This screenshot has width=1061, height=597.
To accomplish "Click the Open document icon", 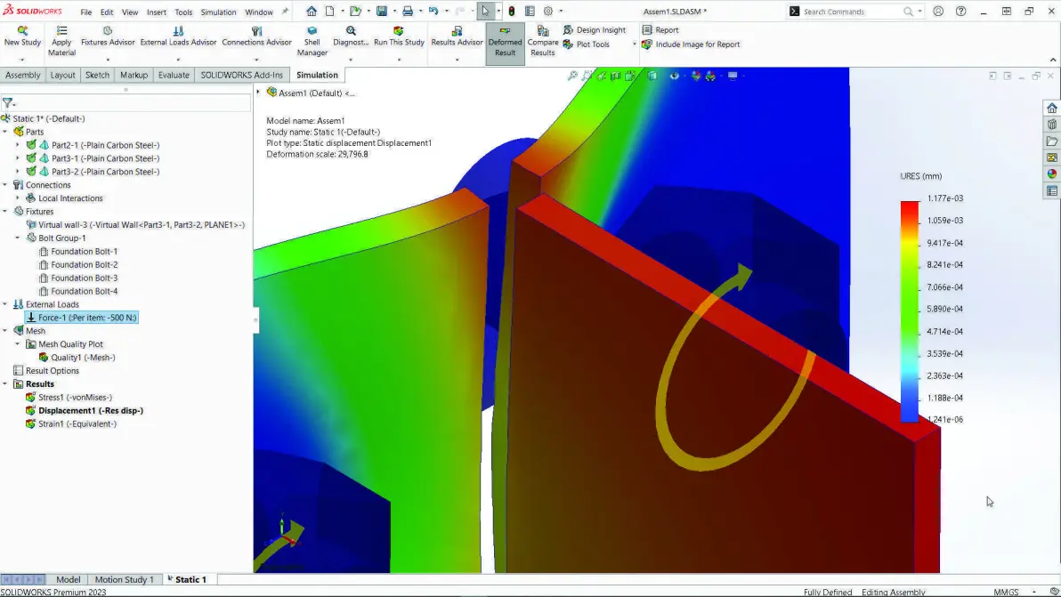I will pos(355,11).
